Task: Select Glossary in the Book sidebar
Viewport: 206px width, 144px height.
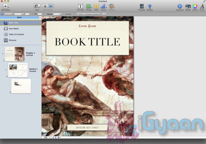Action: tap(12, 40)
